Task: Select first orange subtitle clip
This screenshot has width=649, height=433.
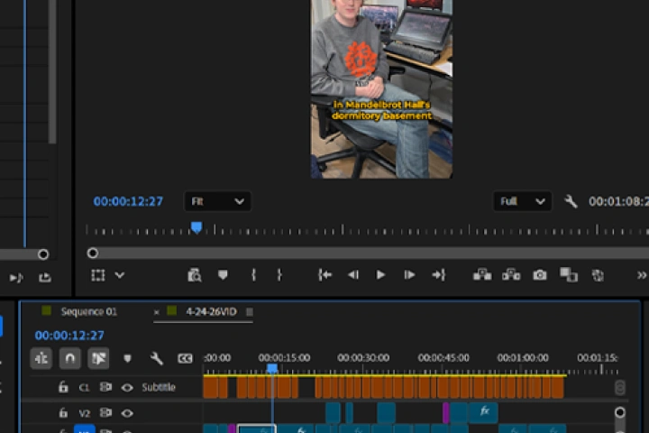Action: tap(210, 387)
